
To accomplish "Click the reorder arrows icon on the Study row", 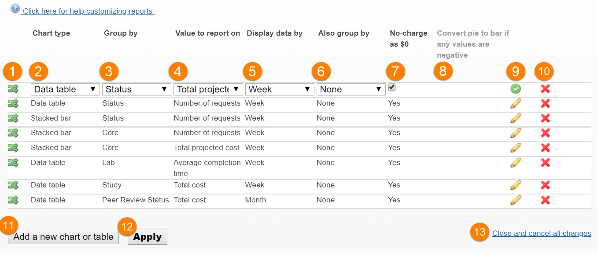I will point(13,185).
